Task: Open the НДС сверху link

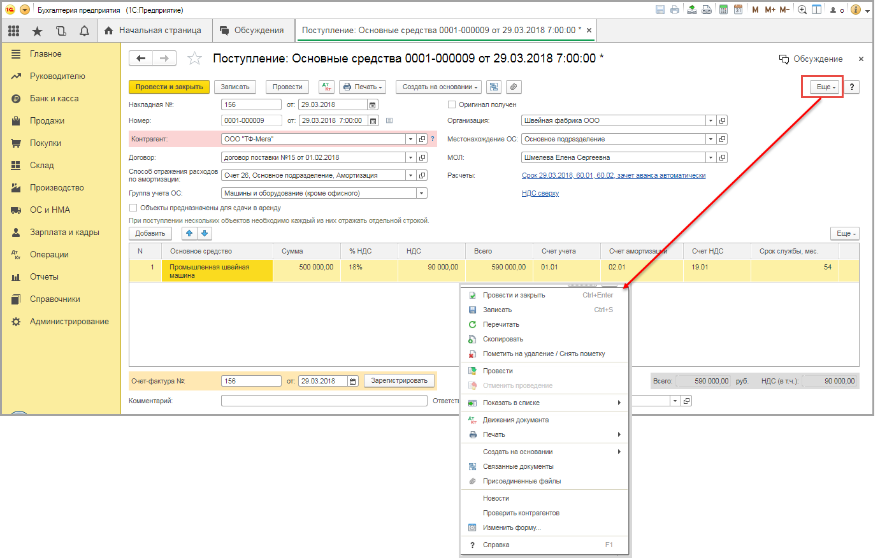Action: [x=540, y=193]
